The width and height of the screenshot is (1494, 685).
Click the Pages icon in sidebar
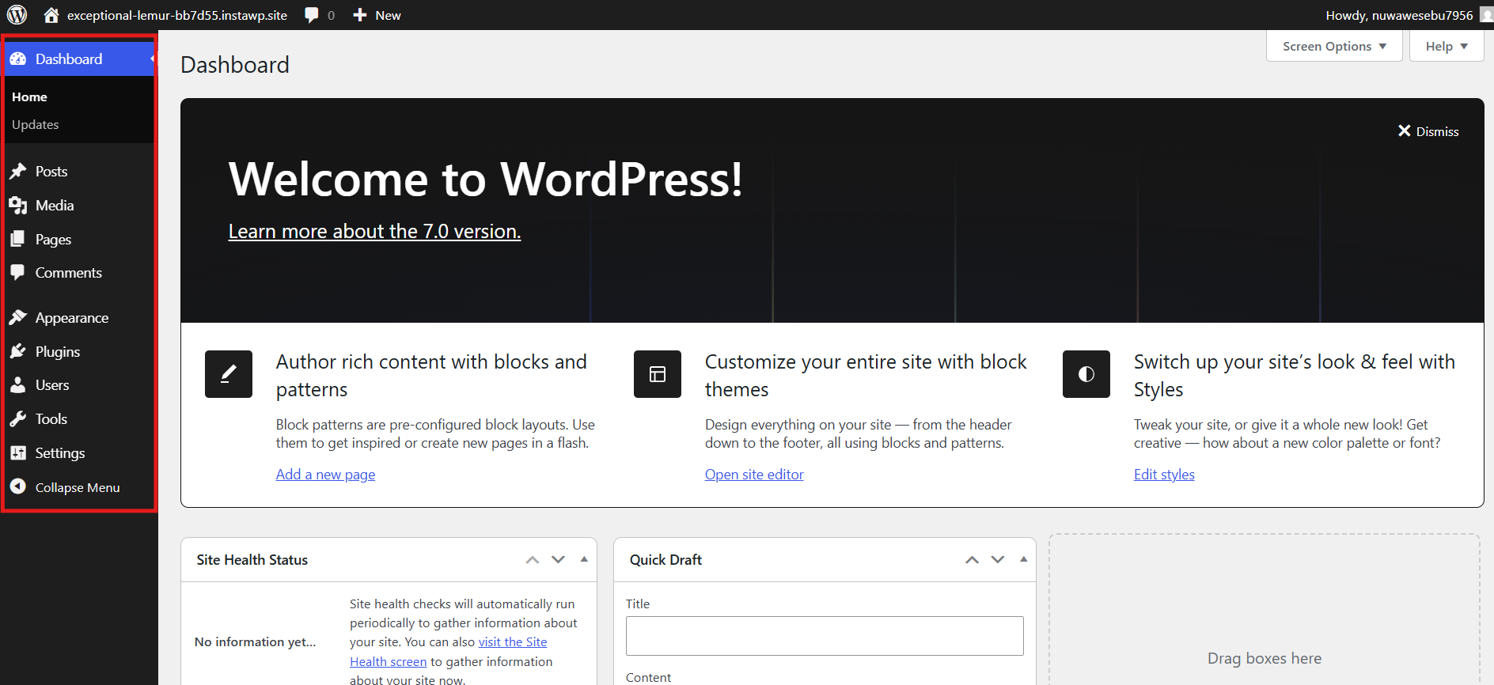[18, 239]
